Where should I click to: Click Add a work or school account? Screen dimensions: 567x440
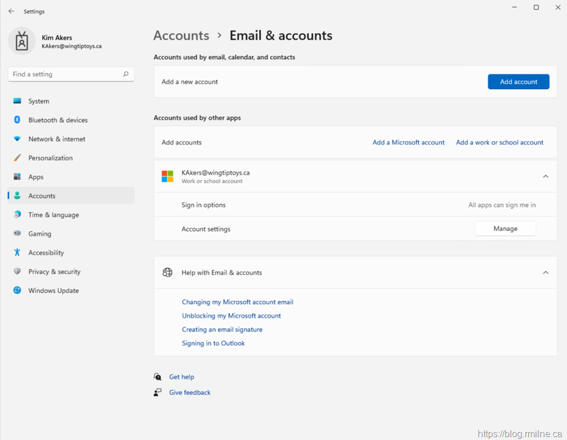[499, 143]
